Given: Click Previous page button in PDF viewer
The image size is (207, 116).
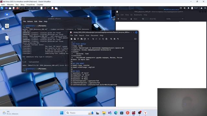Looking at the screenshot, I should point(122,19).
